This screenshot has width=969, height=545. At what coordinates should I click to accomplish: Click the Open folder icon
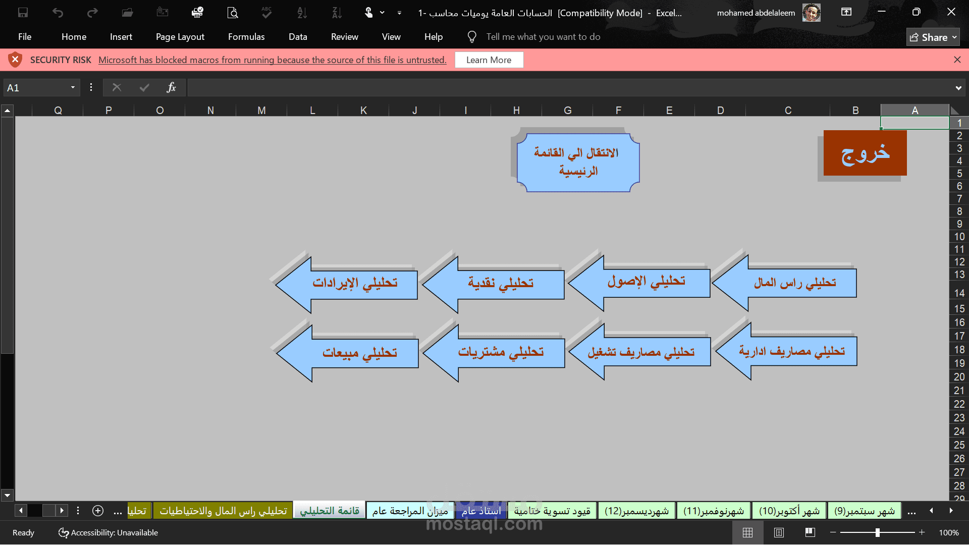127,13
